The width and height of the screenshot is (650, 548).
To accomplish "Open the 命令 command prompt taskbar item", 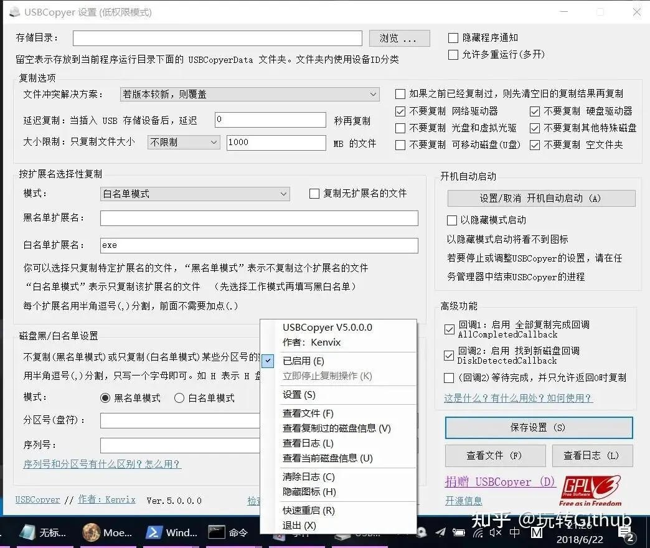I will tap(229, 532).
